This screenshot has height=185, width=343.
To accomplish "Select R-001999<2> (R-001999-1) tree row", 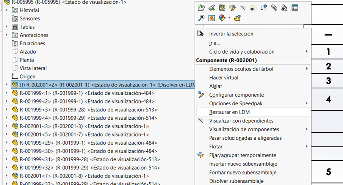I will coord(83,101).
